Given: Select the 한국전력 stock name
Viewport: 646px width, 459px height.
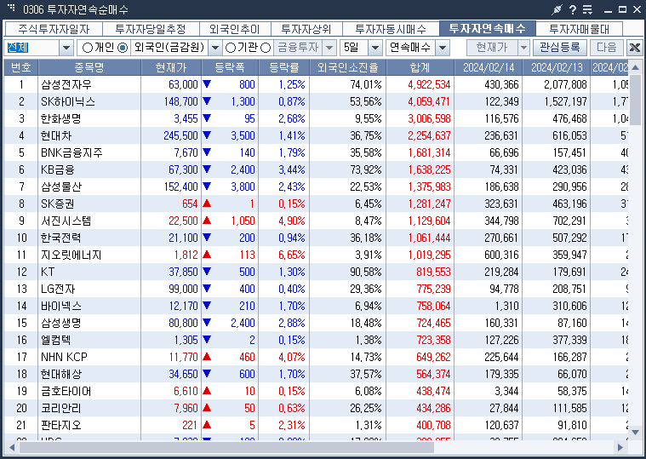Looking at the screenshot, I should point(60,238).
